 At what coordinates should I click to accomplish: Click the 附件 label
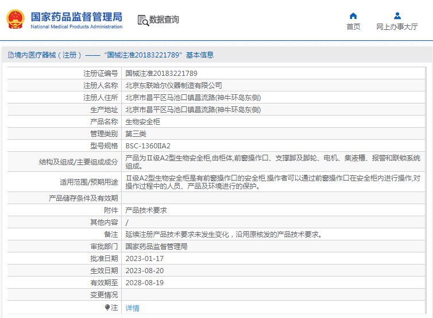click(x=111, y=210)
